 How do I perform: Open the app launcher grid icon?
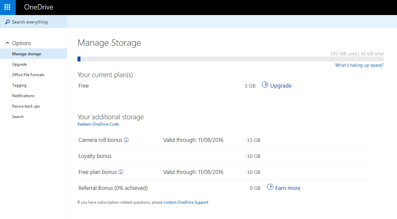8,7
